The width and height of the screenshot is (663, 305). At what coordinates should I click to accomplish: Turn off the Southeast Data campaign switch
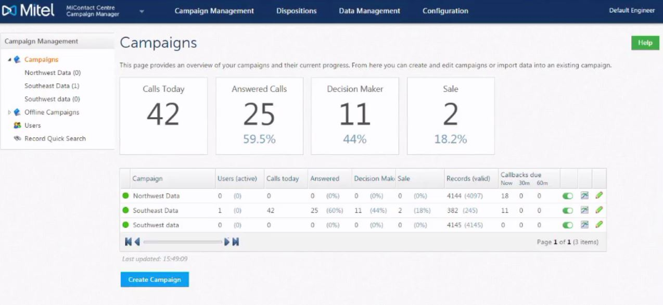click(567, 210)
